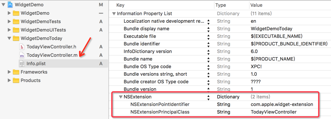Select the NSExtensionPrincipalClass value TodayViewController

tap(274, 112)
